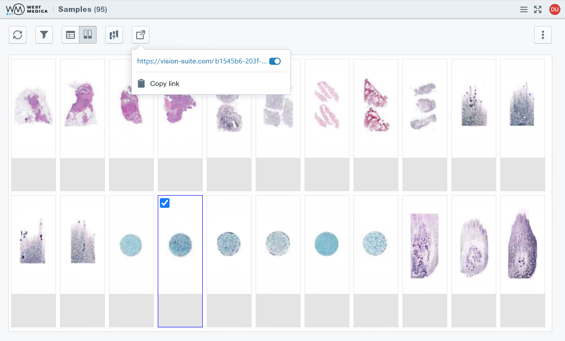This screenshot has width=565, height=341.
Task: Open the vertical three-dot options menu
Action: pyautogui.click(x=543, y=35)
